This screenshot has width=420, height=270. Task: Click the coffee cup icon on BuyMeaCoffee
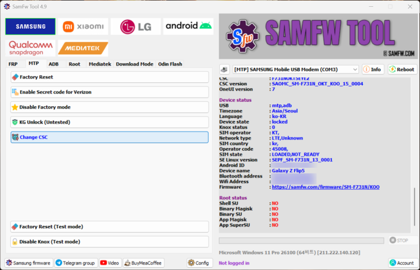[x=128, y=263]
